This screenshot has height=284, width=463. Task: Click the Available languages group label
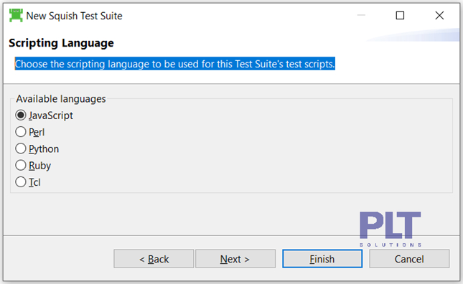pyautogui.click(x=61, y=99)
